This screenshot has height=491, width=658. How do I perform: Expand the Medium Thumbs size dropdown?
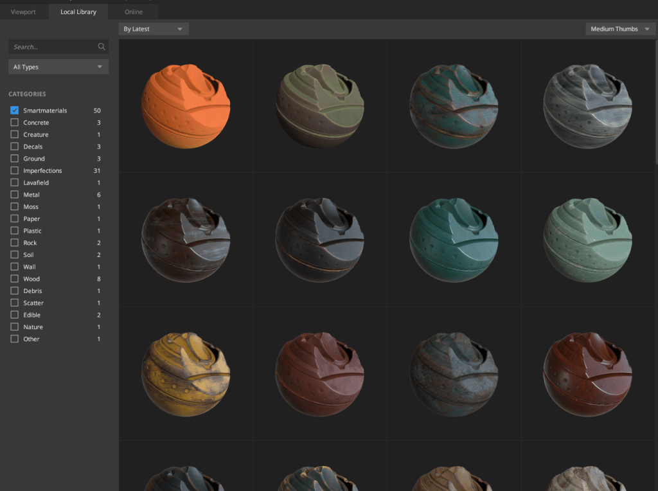(x=619, y=29)
